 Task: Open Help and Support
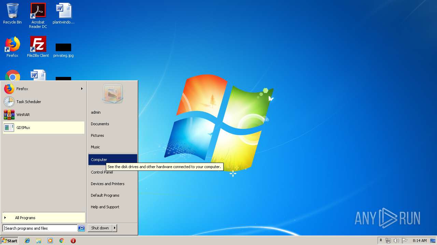point(113,207)
